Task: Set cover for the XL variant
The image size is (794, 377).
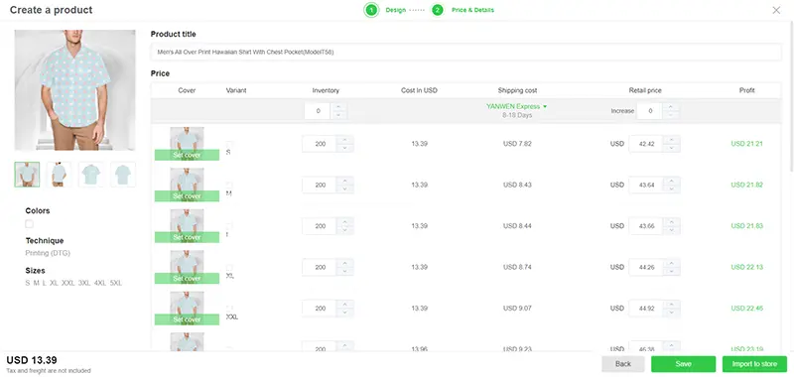Action: [187, 279]
